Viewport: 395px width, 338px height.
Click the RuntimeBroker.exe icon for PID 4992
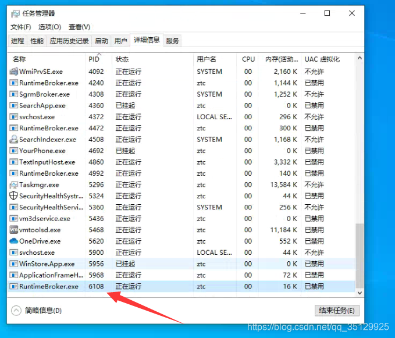tap(13, 173)
